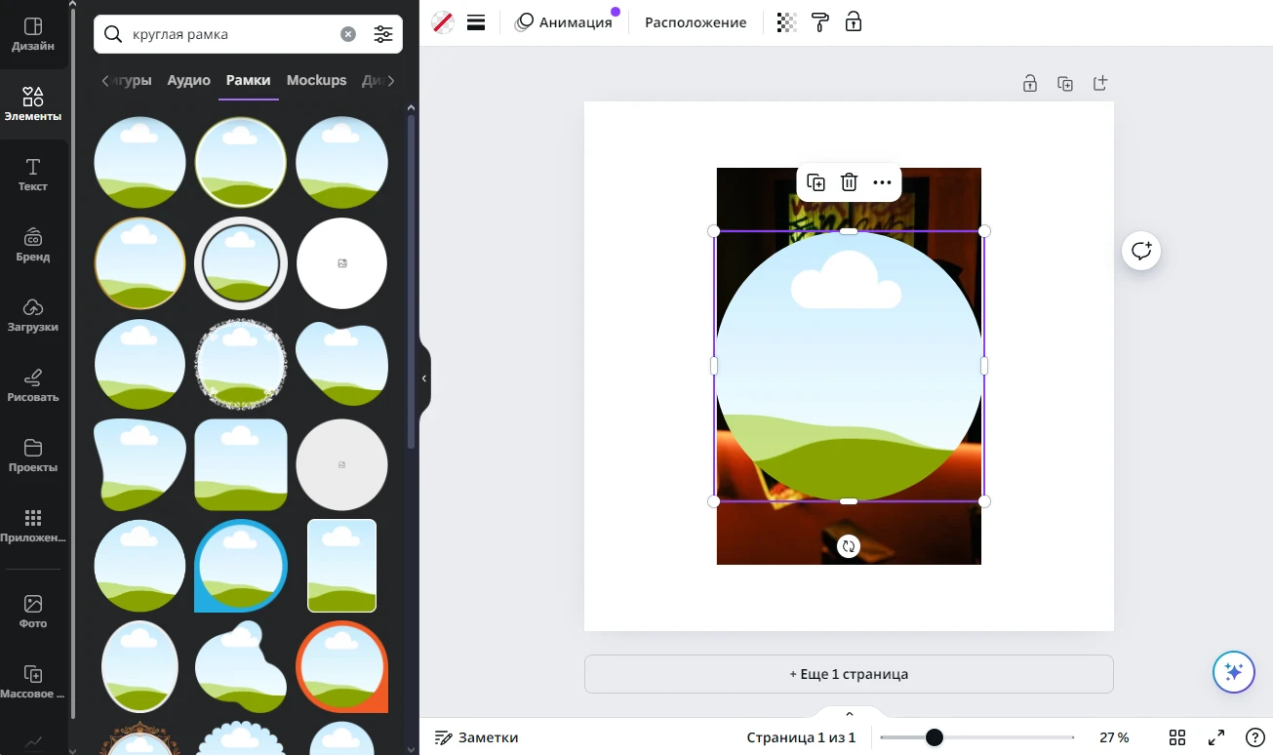Clear the search field text
This screenshot has width=1273, height=755.
click(348, 34)
